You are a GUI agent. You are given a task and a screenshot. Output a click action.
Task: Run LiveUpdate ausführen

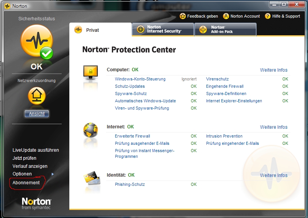pos(36,150)
